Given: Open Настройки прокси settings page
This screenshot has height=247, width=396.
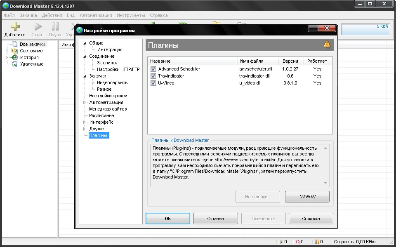Looking at the screenshot, I should pyautogui.click(x=108, y=96).
